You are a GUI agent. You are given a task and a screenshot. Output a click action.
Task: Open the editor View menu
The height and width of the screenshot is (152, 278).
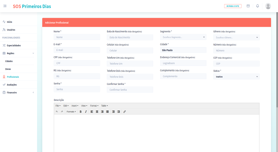(84, 106)
